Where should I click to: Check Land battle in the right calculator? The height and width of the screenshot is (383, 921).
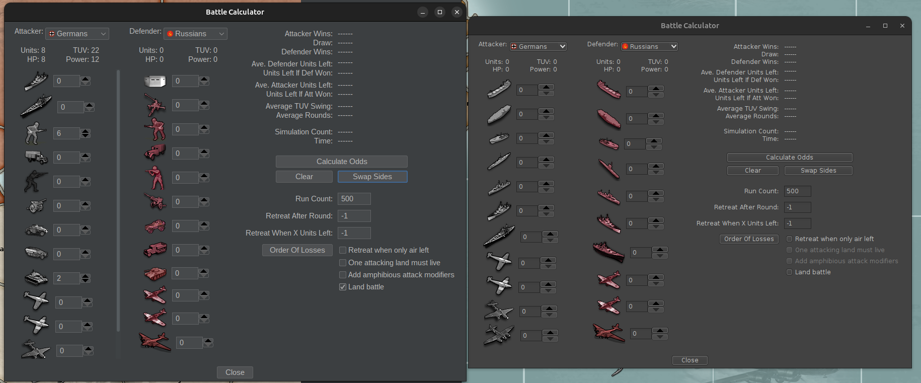(x=789, y=272)
